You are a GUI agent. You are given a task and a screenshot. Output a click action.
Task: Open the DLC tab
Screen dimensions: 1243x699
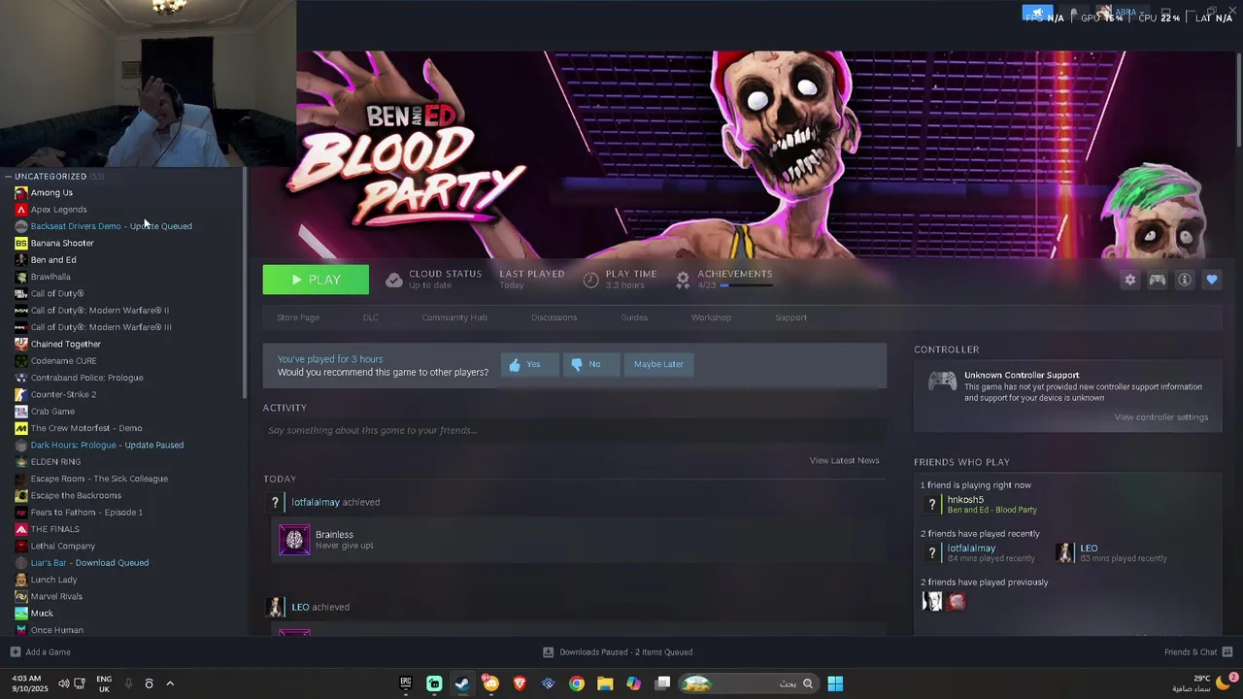(371, 317)
